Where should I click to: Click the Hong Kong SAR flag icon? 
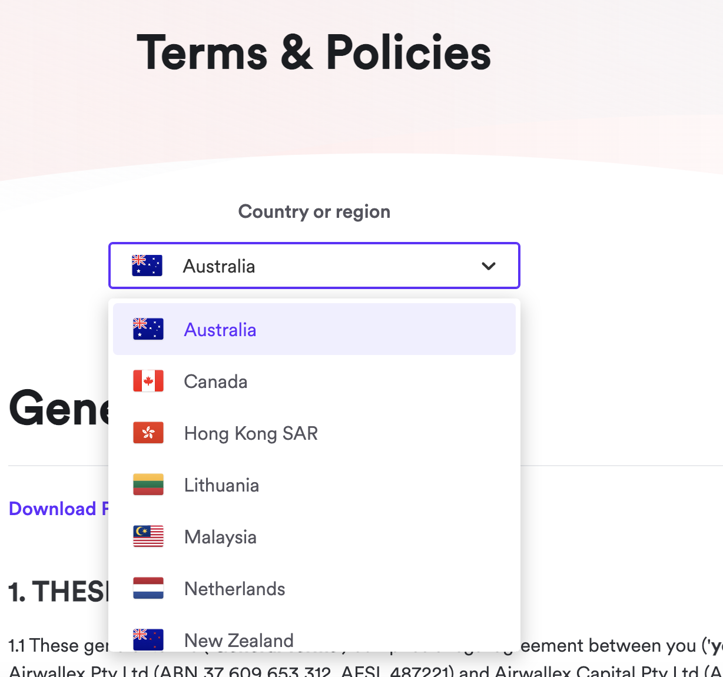click(148, 433)
